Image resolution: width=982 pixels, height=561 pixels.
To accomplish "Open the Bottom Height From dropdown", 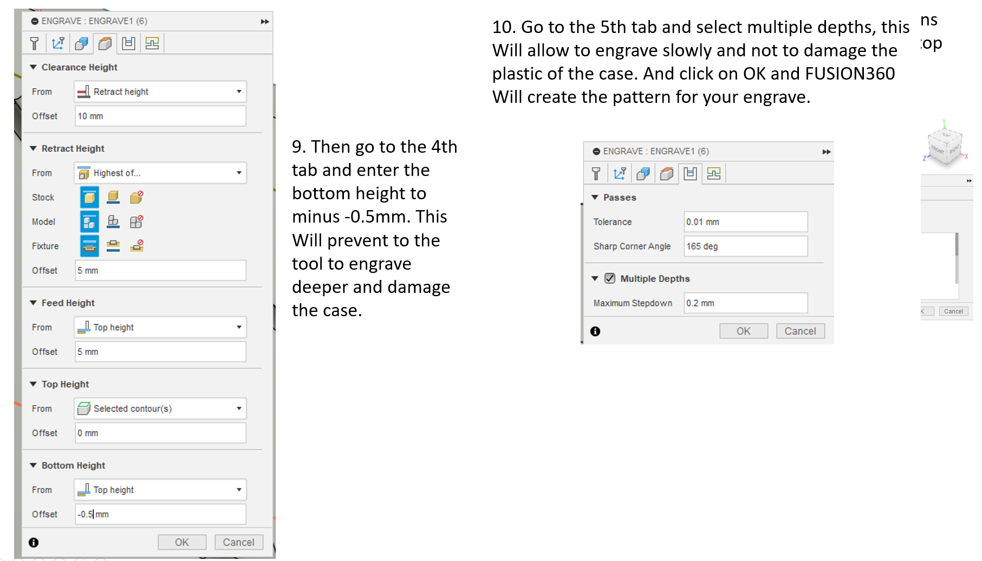I will pos(160,490).
